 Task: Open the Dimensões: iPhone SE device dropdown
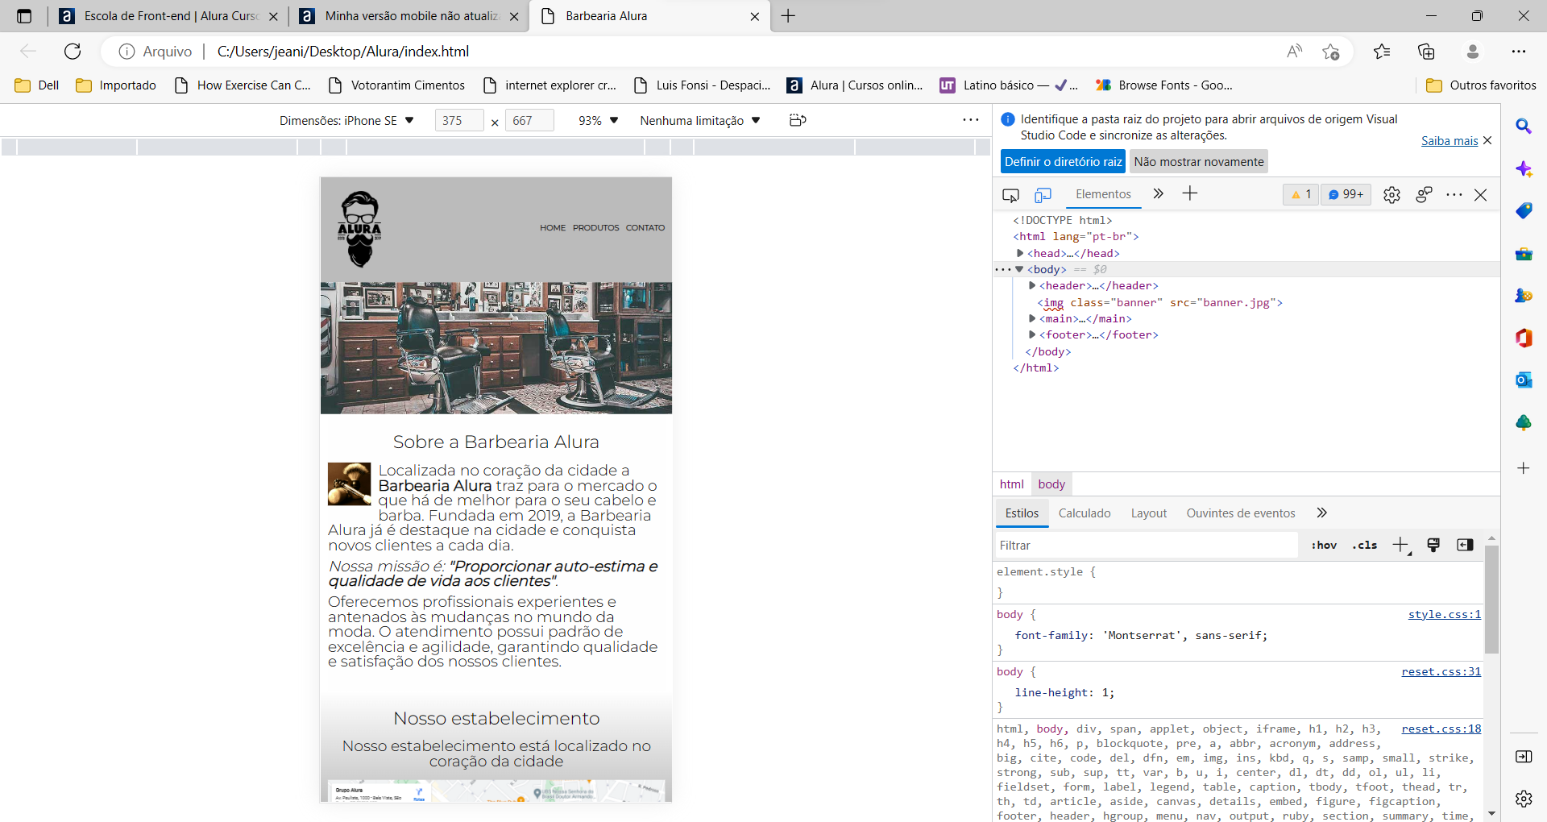click(x=346, y=121)
